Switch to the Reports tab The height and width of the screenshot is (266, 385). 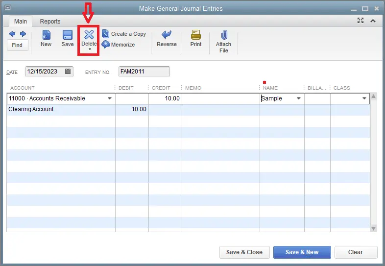[50, 22]
